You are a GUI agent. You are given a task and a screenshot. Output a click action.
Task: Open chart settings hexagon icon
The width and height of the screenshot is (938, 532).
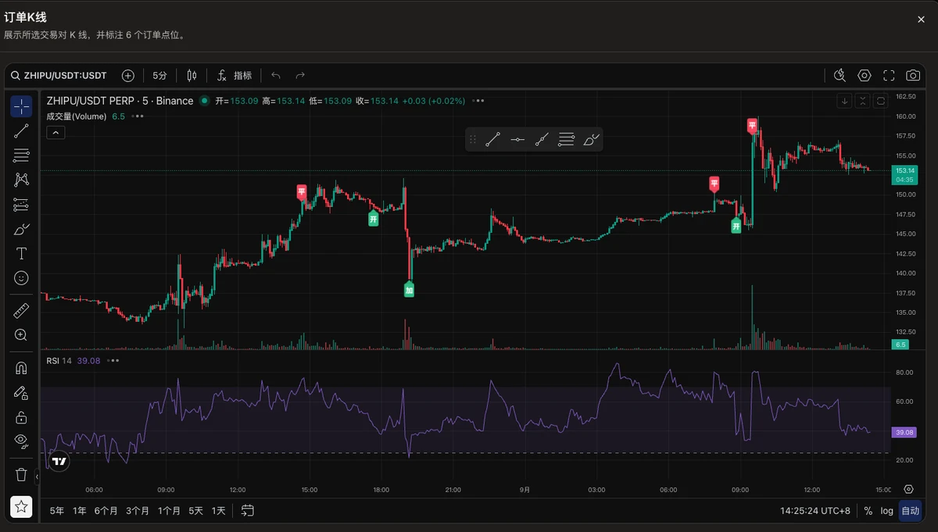[865, 76]
